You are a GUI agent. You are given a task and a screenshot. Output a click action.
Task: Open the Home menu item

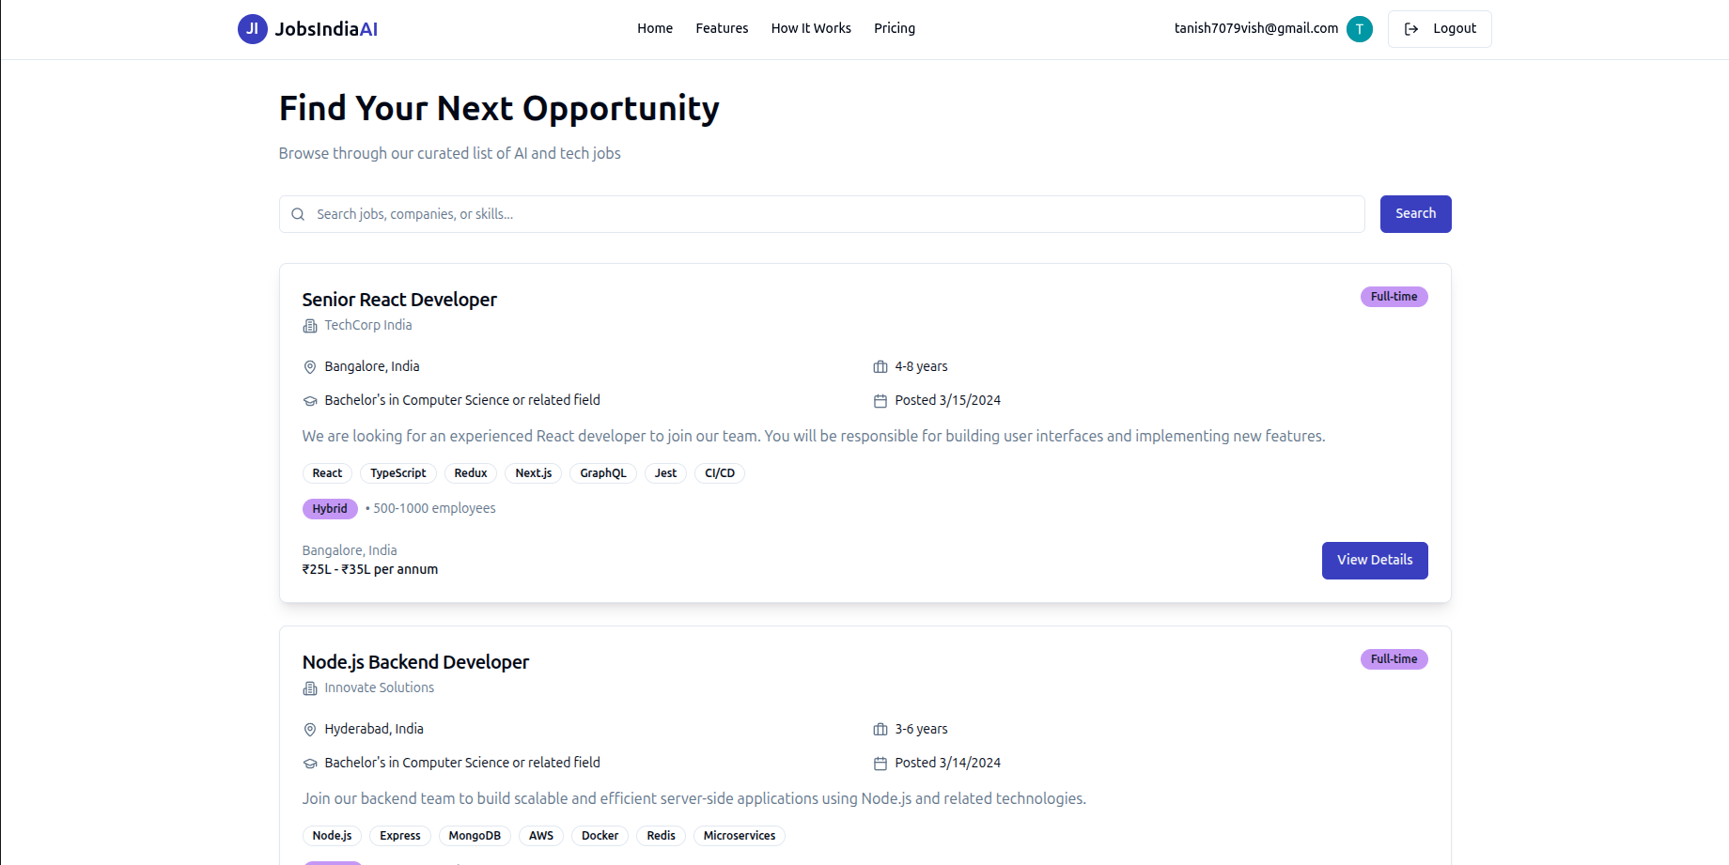[655, 28]
